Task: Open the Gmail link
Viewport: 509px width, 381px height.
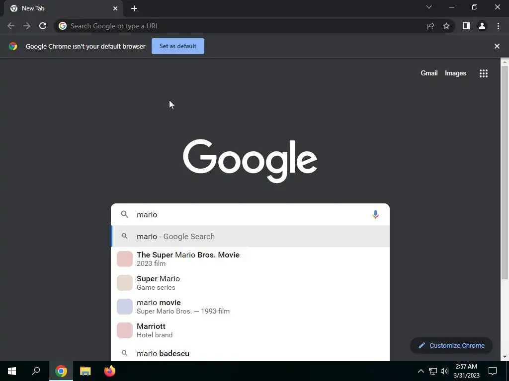Action: click(x=429, y=73)
